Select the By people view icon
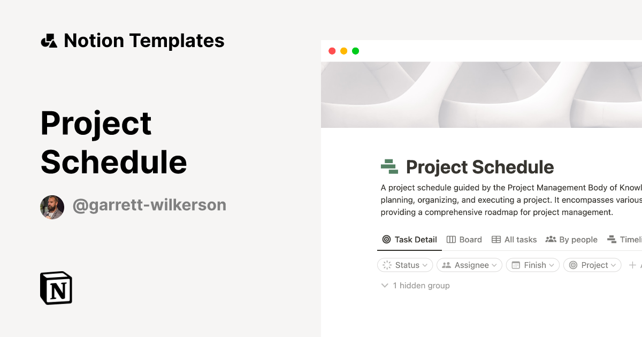The image size is (642, 337). (551, 239)
